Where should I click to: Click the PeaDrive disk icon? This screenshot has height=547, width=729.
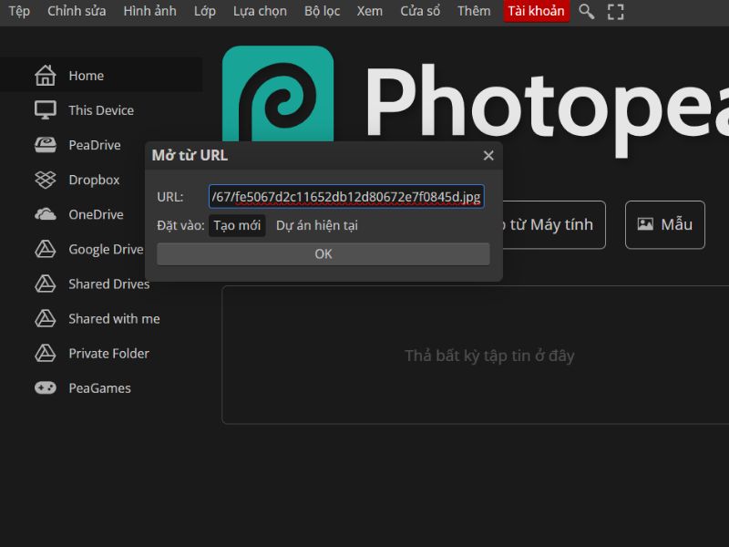(x=45, y=145)
